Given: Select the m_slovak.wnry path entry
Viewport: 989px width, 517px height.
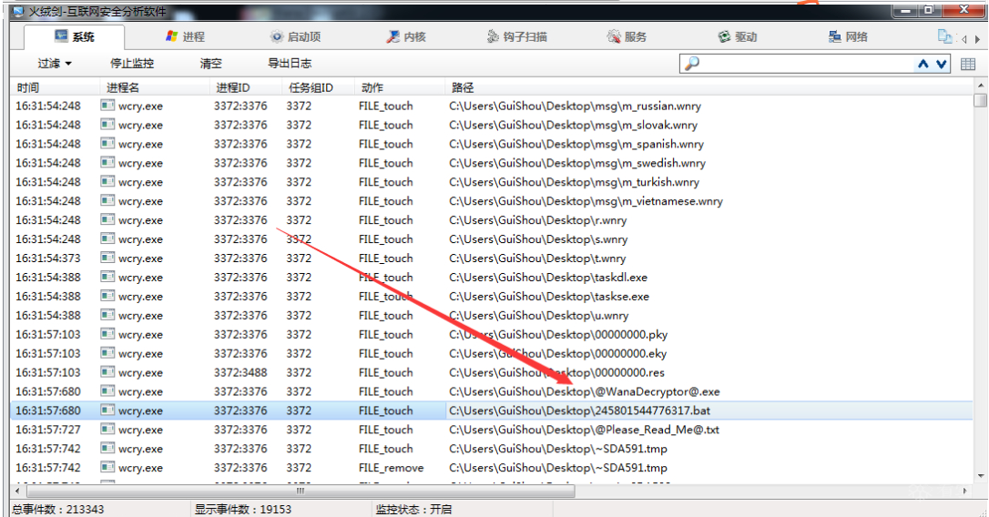Looking at the screenshot, I should tap(573, 125).
